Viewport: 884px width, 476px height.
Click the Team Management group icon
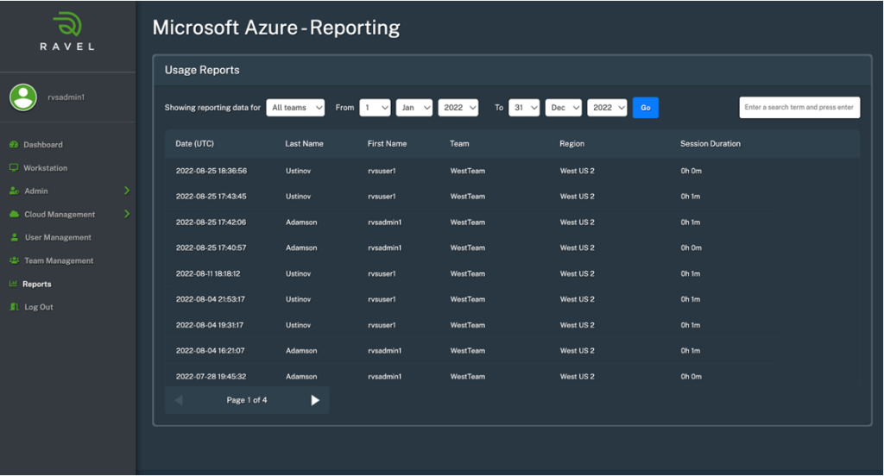click(x=15, y=260)
